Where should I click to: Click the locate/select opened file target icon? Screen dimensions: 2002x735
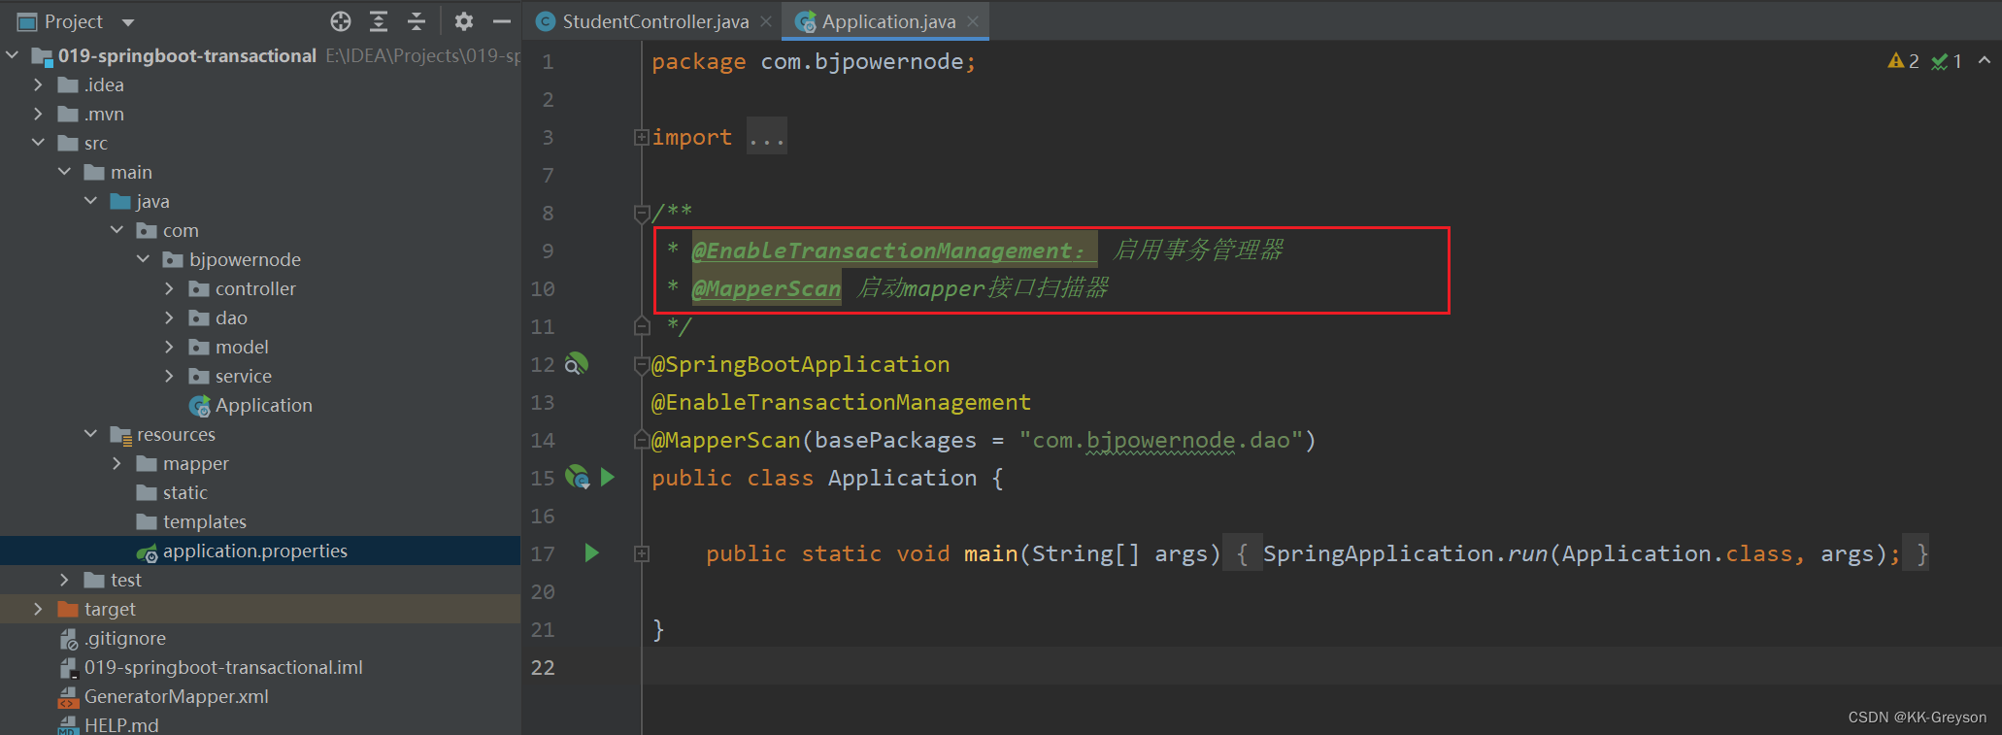point(340,21)
